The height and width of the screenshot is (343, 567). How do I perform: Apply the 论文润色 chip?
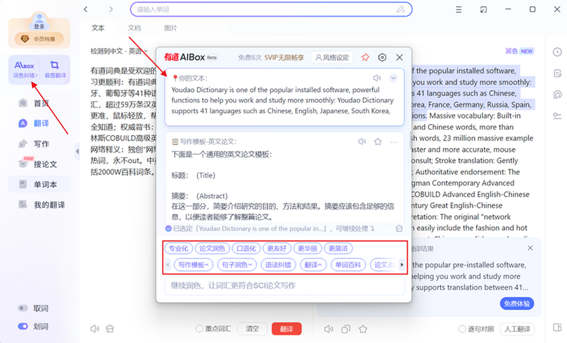212,248
